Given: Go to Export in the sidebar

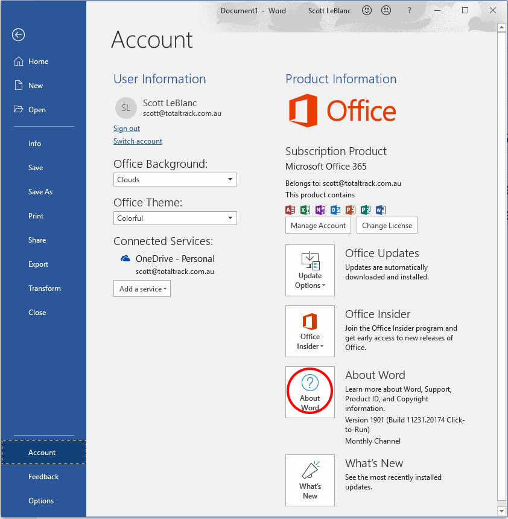Looking at the screenshot, I should [38, 264].
